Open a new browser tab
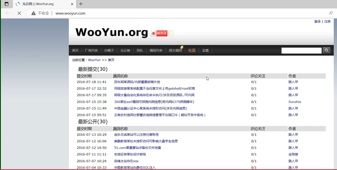 pyautogui.click(x=81, y=4)
